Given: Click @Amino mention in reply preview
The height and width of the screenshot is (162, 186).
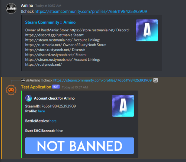Looking at the screenshot, I should 33,80.
